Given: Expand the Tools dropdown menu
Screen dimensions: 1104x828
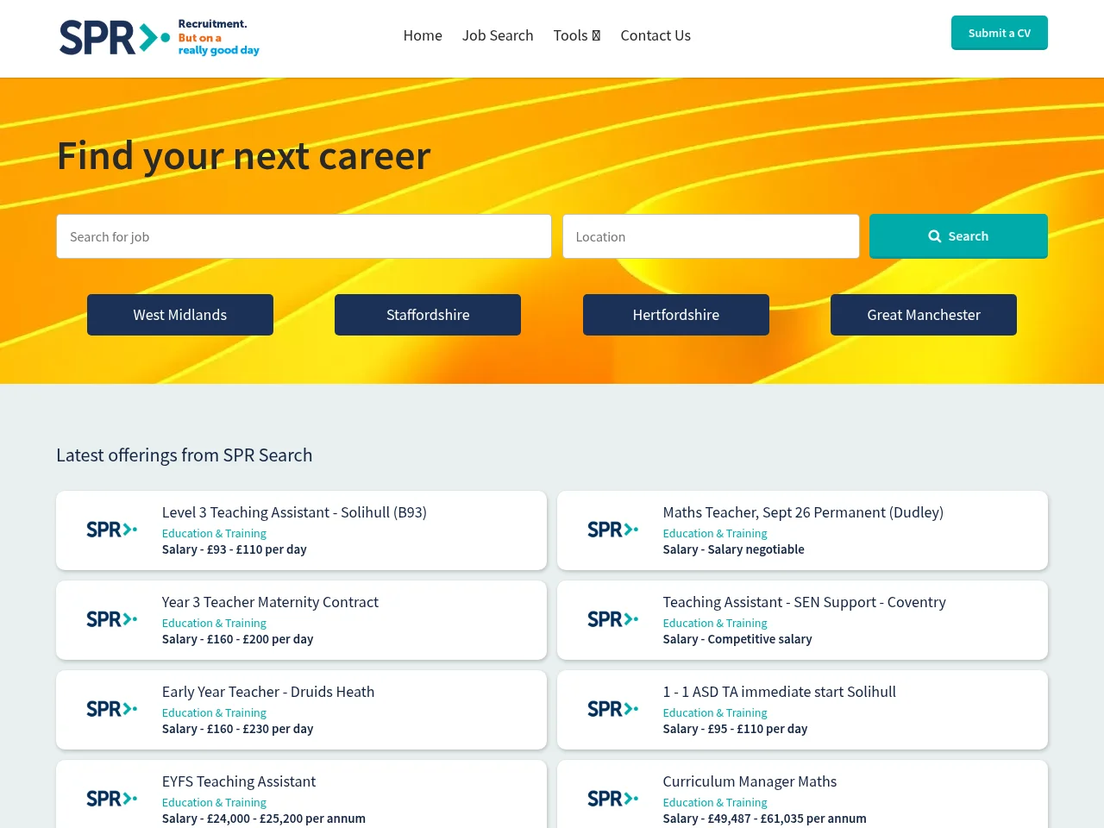Looking at the screenshot, I should [x=576, y=35].
